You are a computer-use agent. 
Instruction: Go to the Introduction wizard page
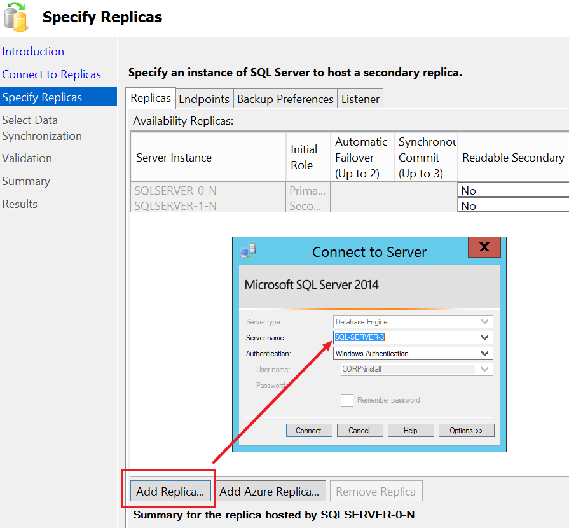pyautogui.click(x=33, y=52)
